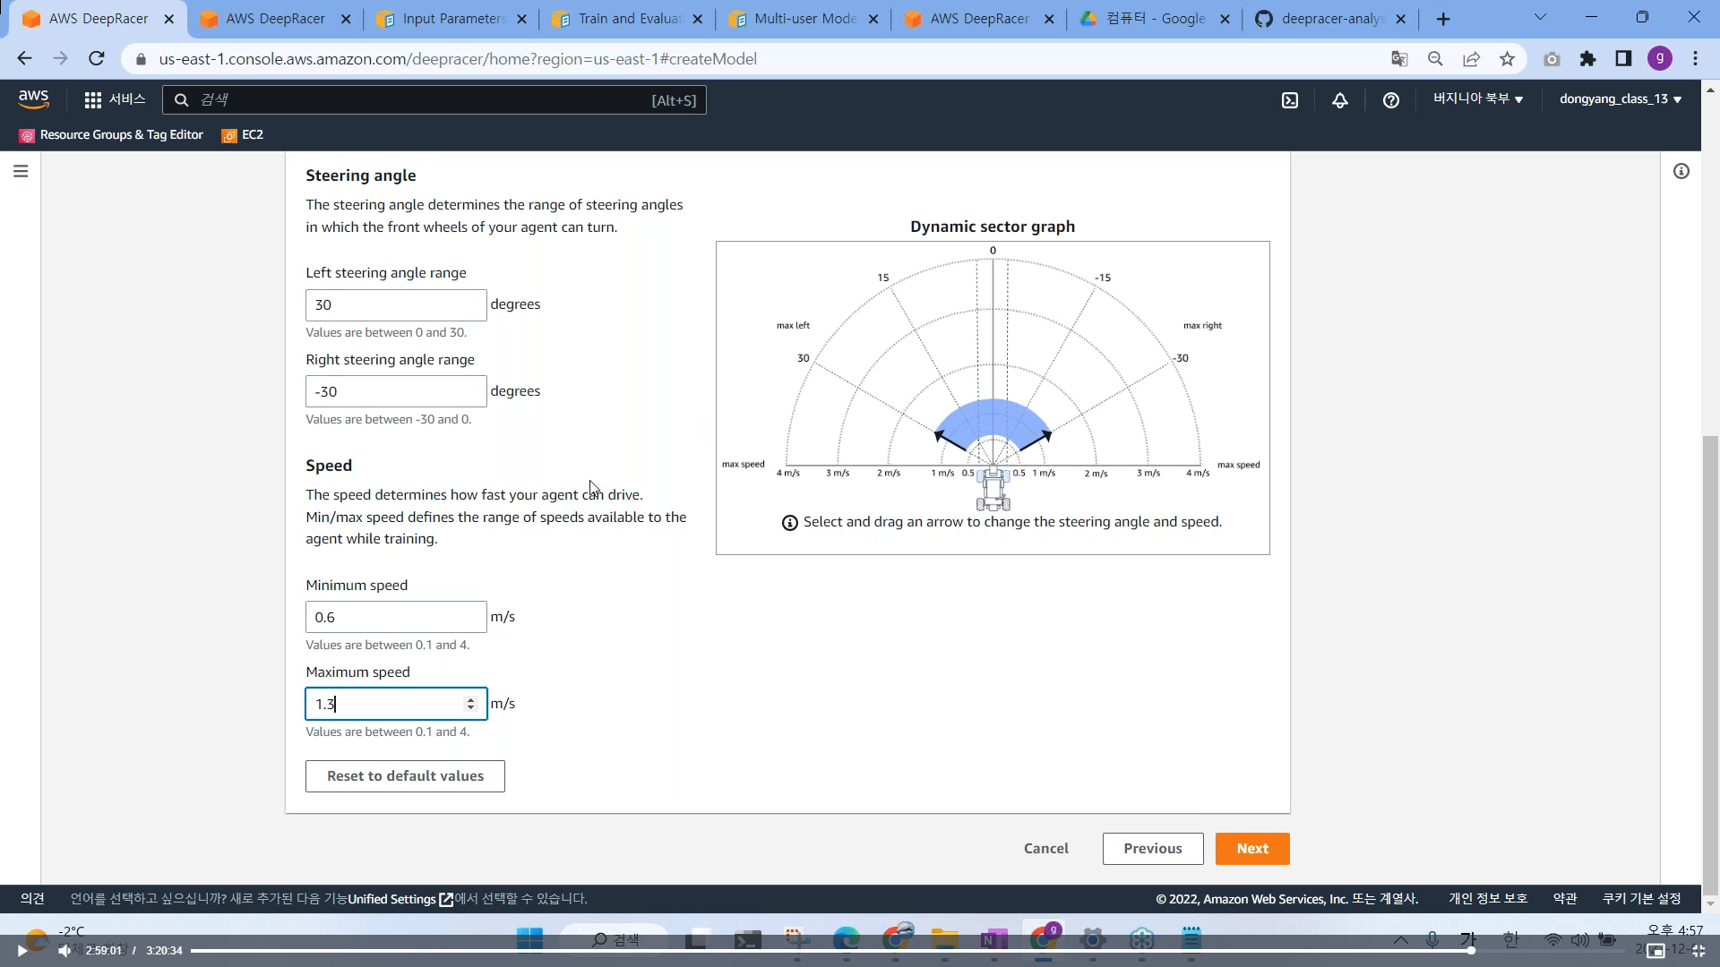Click the video progress bar

[x=806, y=951]
